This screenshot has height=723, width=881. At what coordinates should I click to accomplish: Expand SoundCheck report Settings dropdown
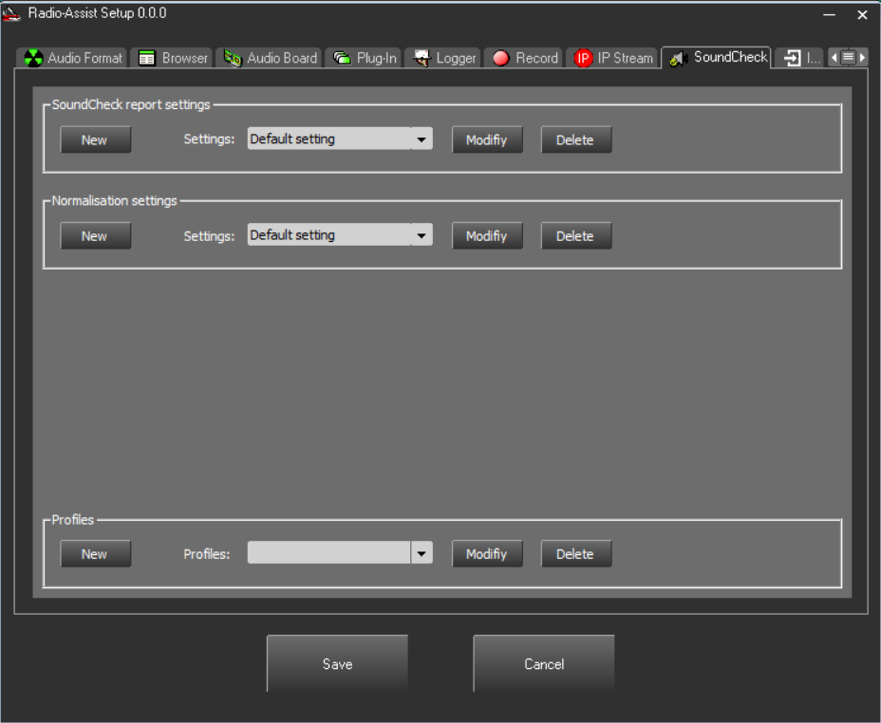(x=421, y=139)
